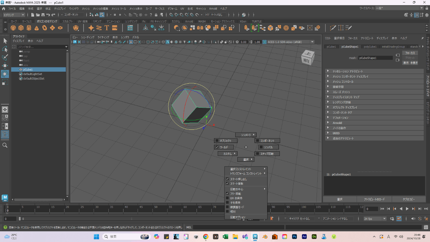Create a polygon sphere from the shelf

point(13,28)
